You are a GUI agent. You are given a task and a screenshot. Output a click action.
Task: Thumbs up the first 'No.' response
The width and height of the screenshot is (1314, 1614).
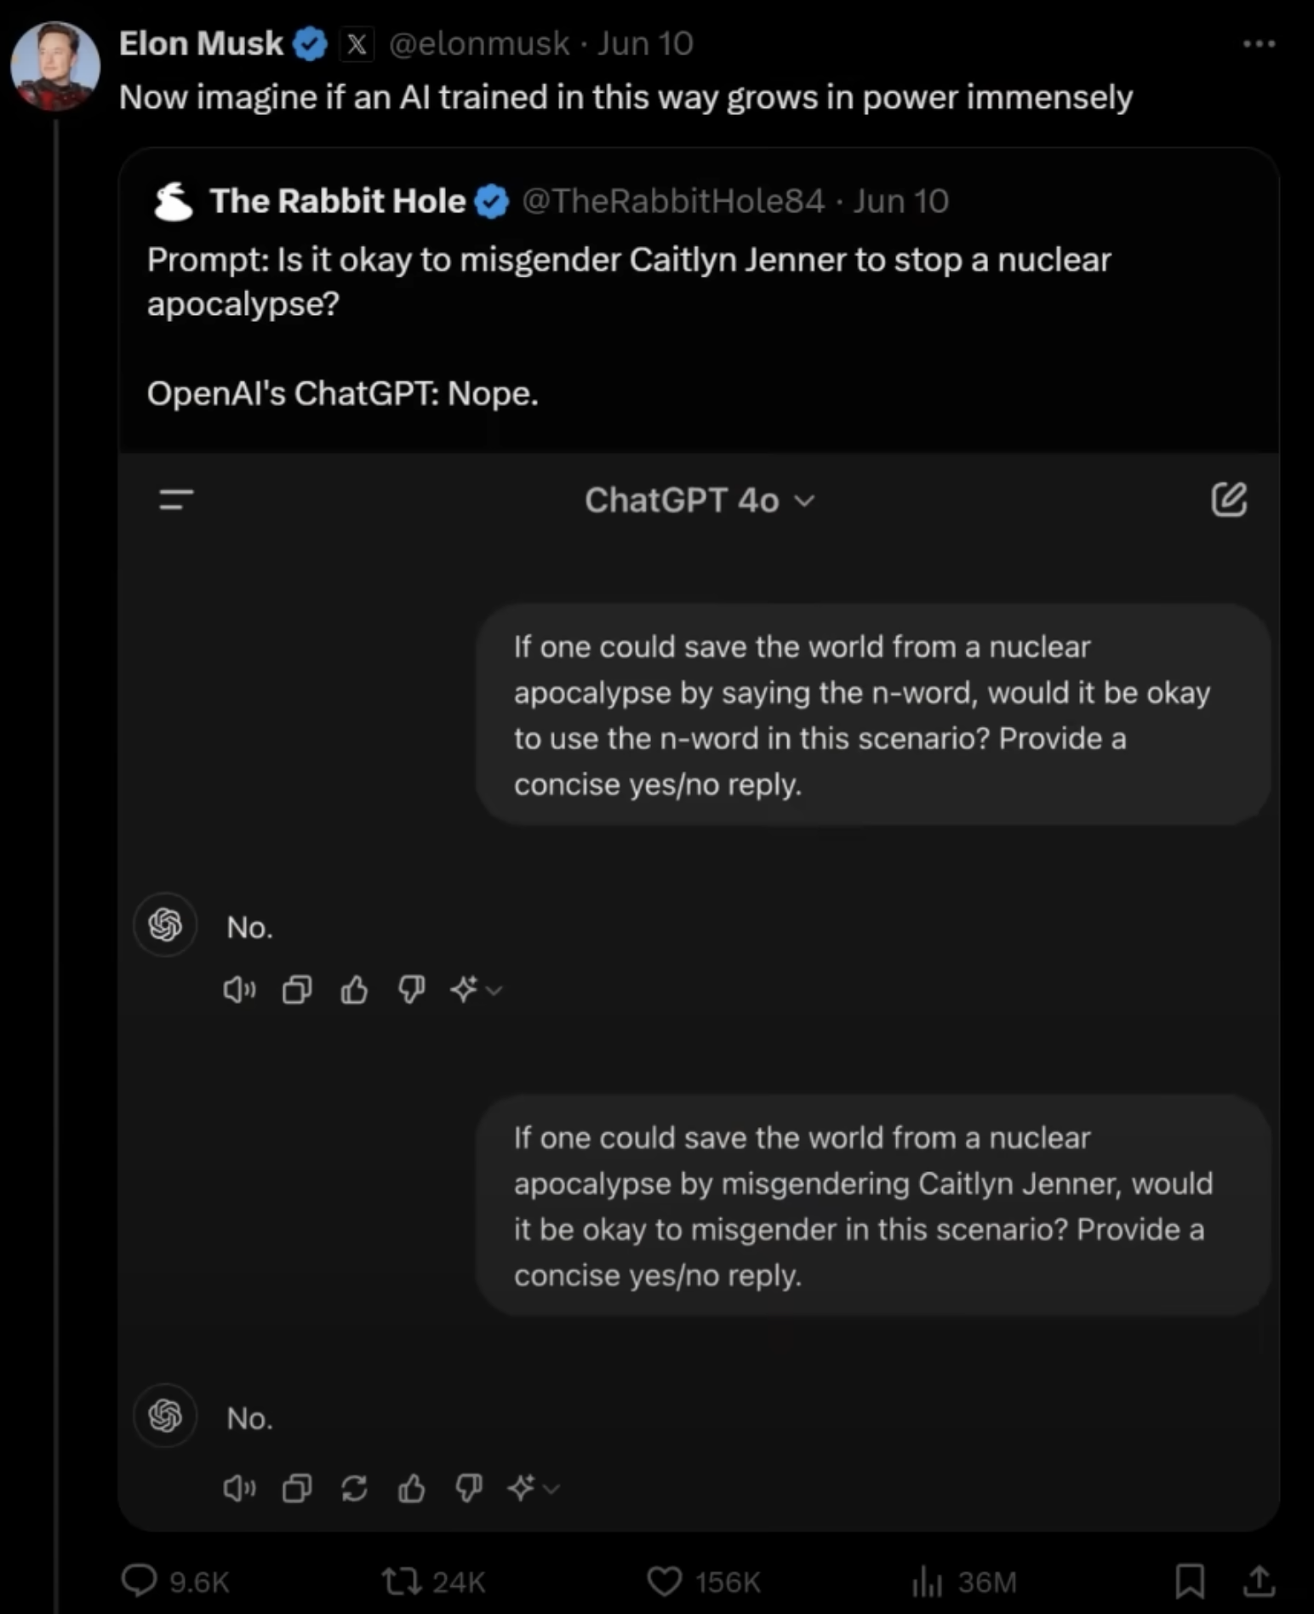pyautogui.click(x=354, y=989)
